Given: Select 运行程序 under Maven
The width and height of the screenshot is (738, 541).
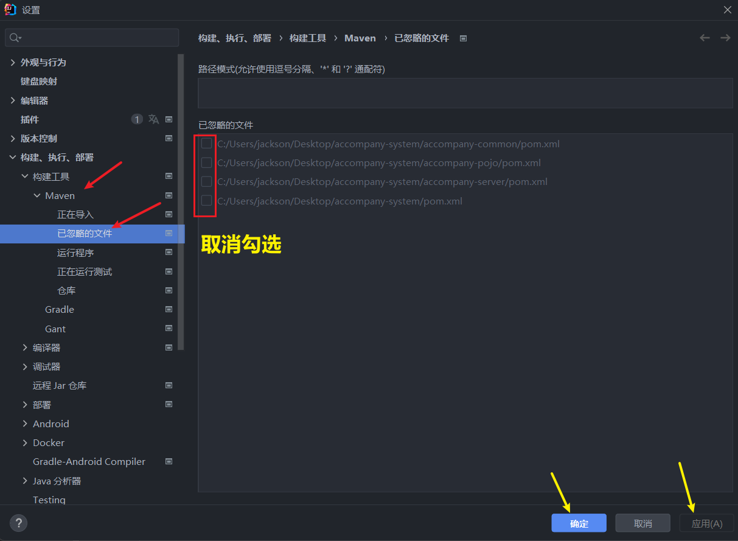Looking at the screenshot, I should (75, 253).
